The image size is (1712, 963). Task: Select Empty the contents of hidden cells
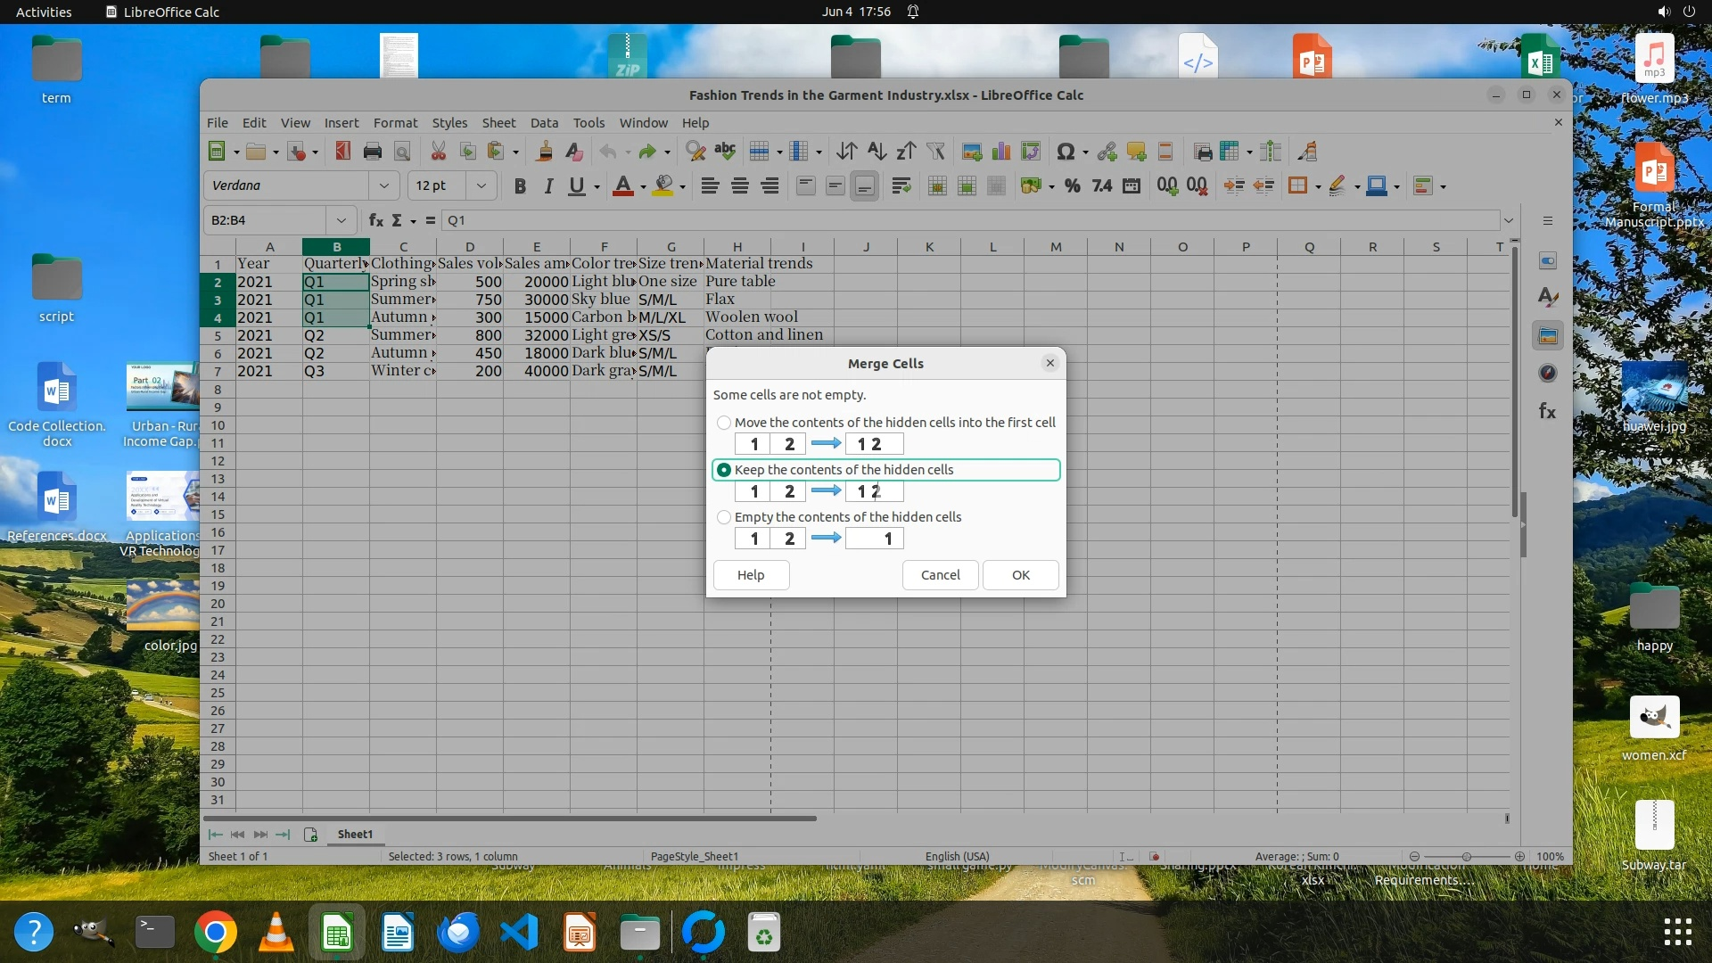[x=724, y=517]
